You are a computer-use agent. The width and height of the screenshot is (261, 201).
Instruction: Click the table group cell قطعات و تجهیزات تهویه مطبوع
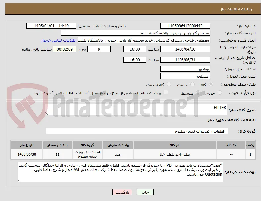pos(87,154)
